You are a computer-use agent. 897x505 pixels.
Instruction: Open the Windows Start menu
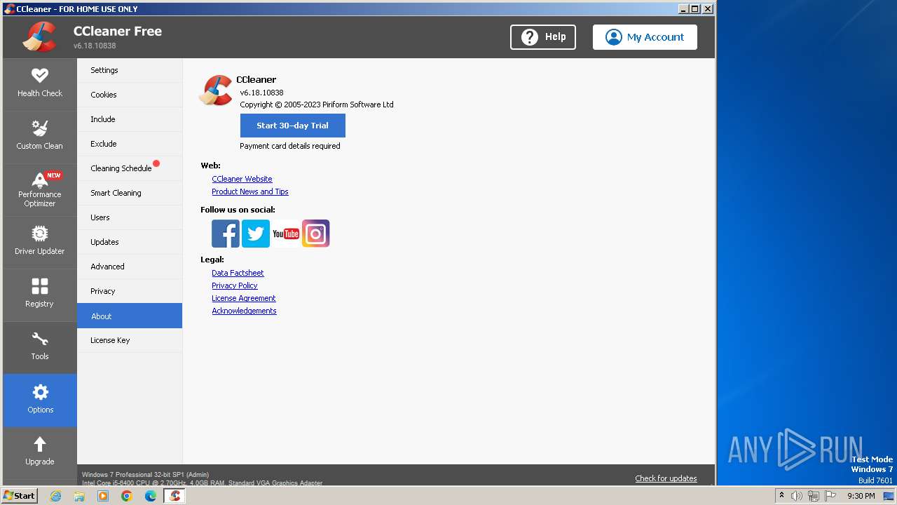[x=19, y=496]
